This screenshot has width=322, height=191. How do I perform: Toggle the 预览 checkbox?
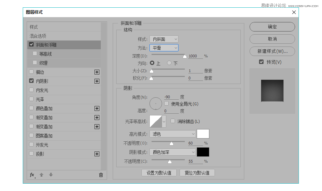point(261,62)
